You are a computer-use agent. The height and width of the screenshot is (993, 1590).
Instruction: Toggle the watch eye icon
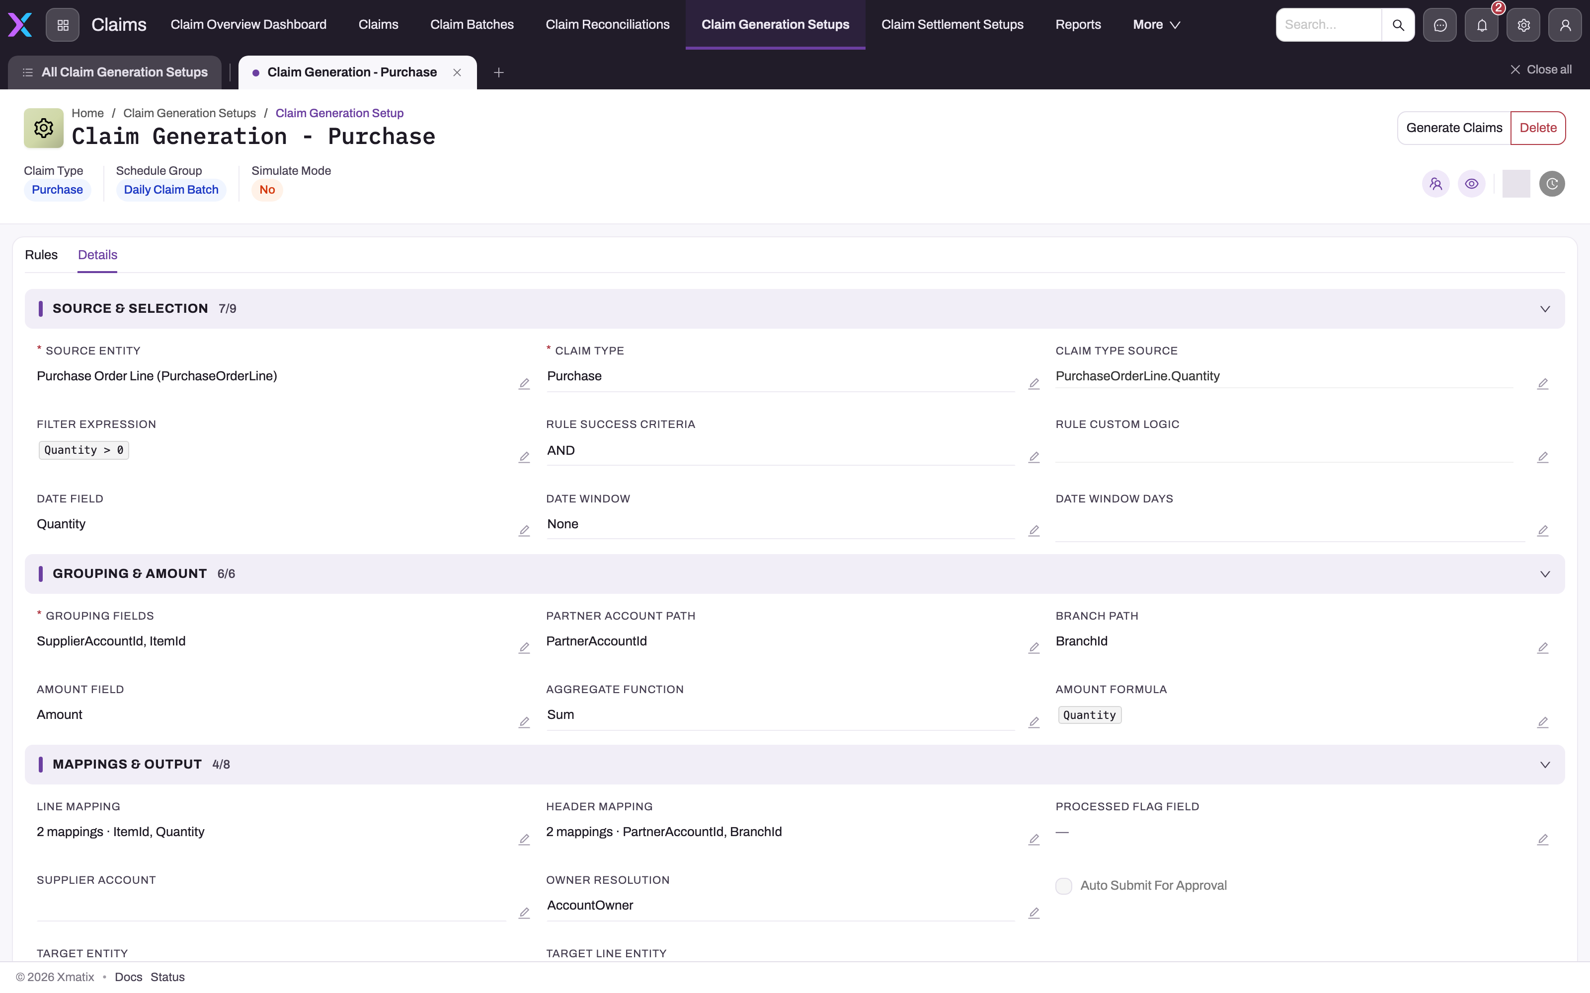pyautogui.click(x=1472, y=184)
